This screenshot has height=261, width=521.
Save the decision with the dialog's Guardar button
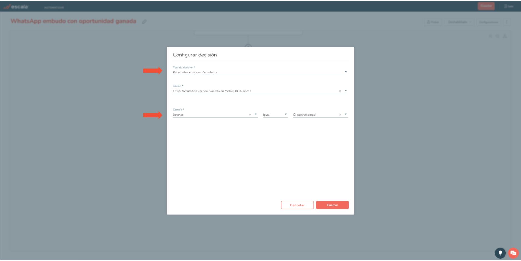332,205
